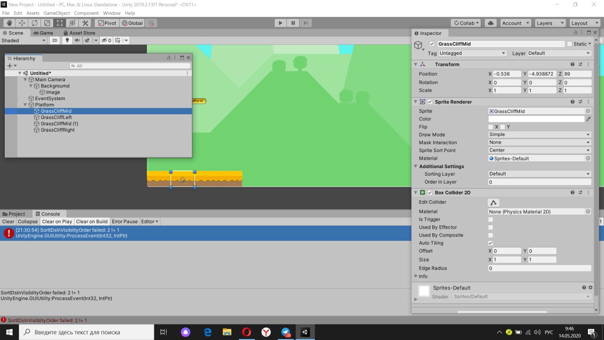The height and width of the screenshot is (340, 604).
Task: Enable Used By Effector checkbox
Action: tap(491, 227)
